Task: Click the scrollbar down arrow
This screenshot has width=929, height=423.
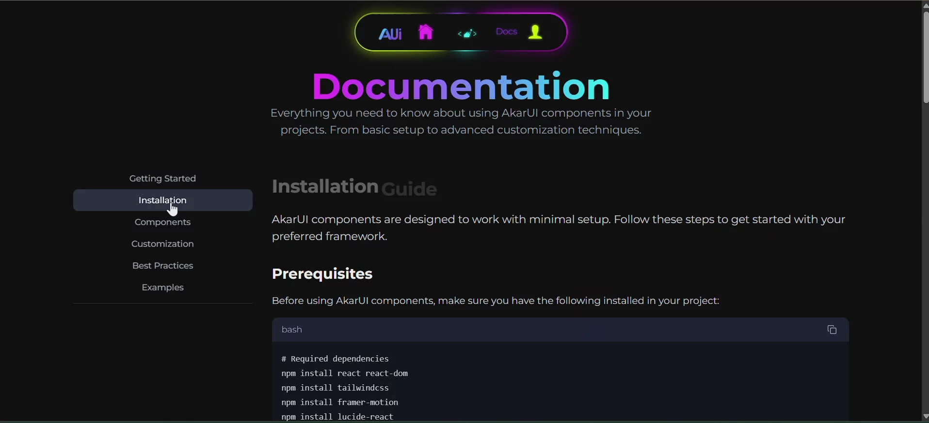Action: (926, 417)
